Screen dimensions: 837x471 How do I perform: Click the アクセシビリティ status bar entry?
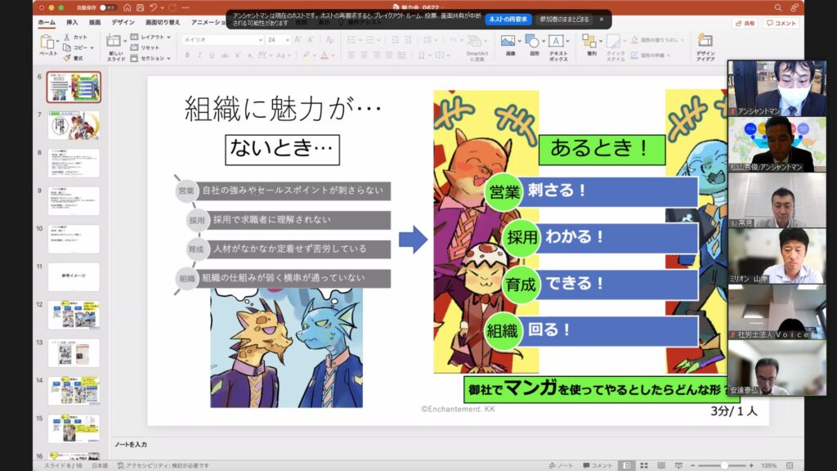click(x=163, y=465)
